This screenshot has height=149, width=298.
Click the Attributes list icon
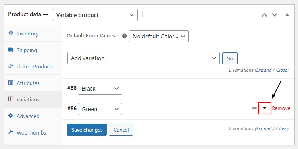tap(11, 83)
